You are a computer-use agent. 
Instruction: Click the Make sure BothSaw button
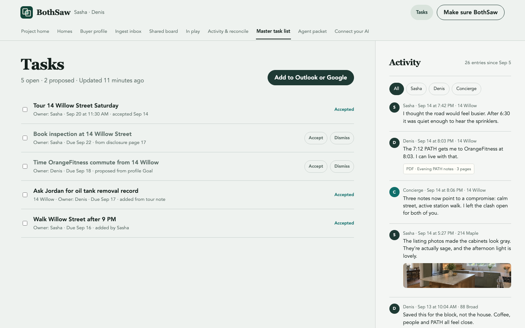(x=471, y=12)
